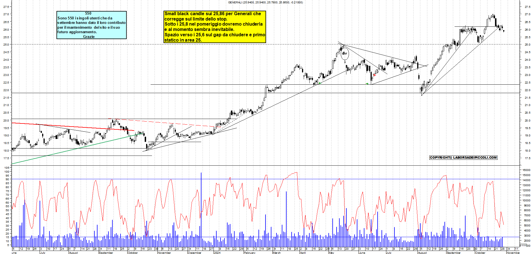Click the line 'statico in area 25.'
Screen dimensions: 531x254
tap(183, 40)
